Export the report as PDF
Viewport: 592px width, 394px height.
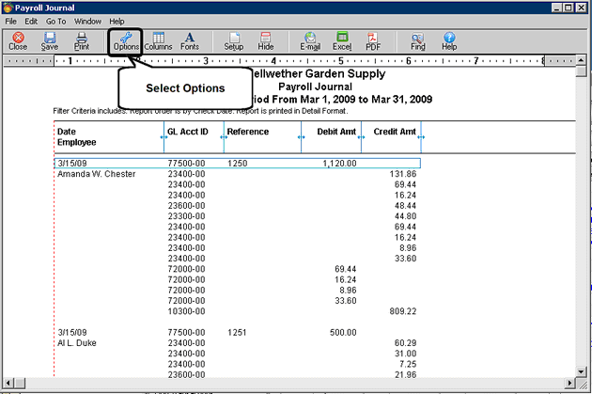tap(373, 41)
